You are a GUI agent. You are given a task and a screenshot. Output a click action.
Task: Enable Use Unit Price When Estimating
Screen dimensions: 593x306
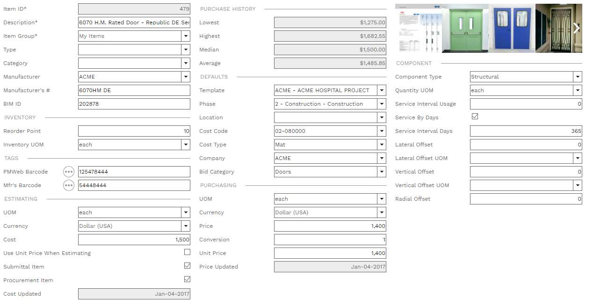187,252
